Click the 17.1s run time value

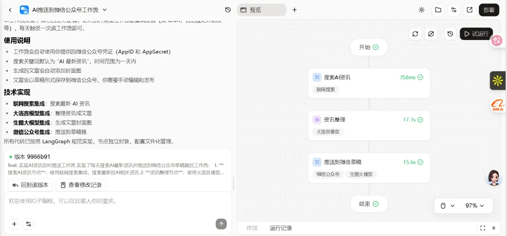pyautogui.click(x=409, y=120)
